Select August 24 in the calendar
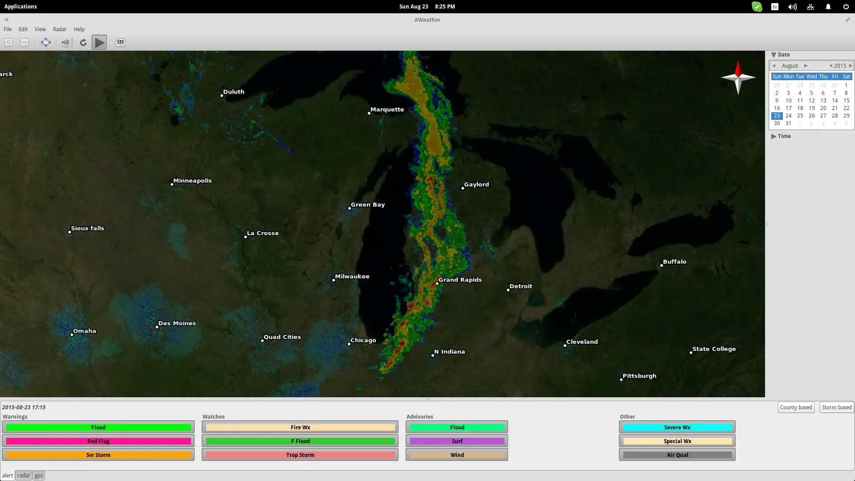This screenshot has width=855, height=481. tap(788, 116)
